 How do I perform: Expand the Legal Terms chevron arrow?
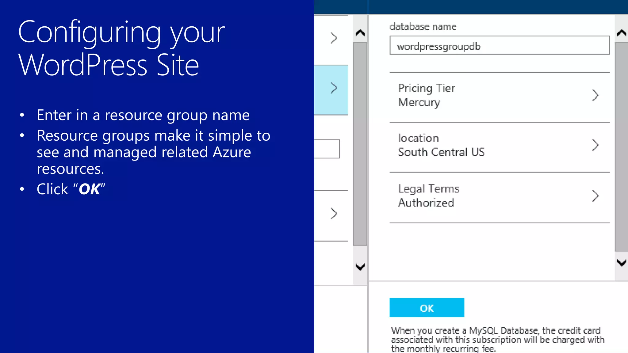(595, 196)
